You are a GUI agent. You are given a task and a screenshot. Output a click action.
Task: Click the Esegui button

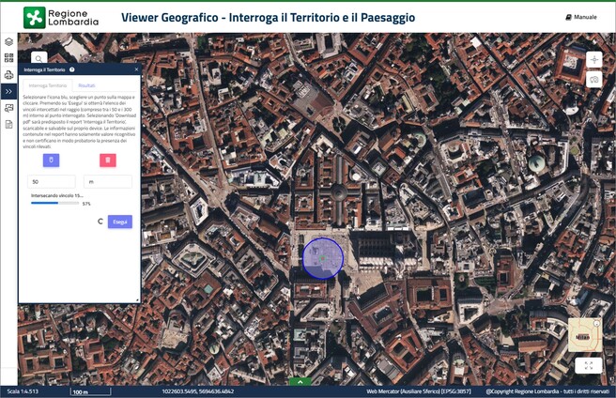tap(120, 222)
